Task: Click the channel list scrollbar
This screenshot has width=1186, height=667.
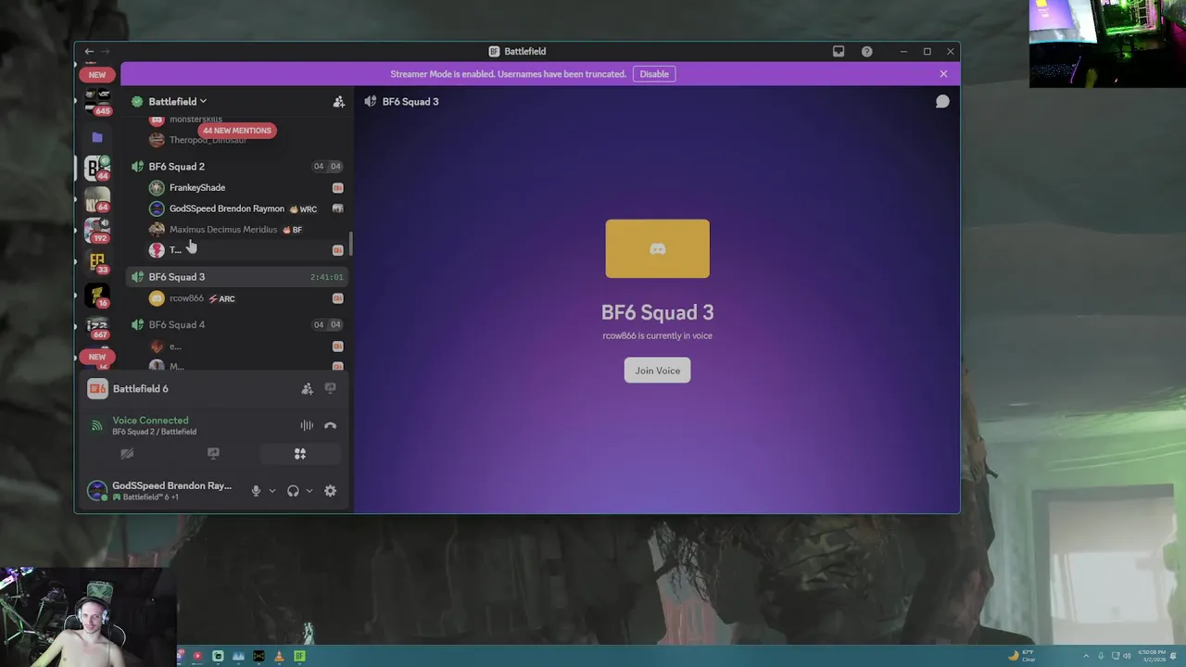Action: 350,245
